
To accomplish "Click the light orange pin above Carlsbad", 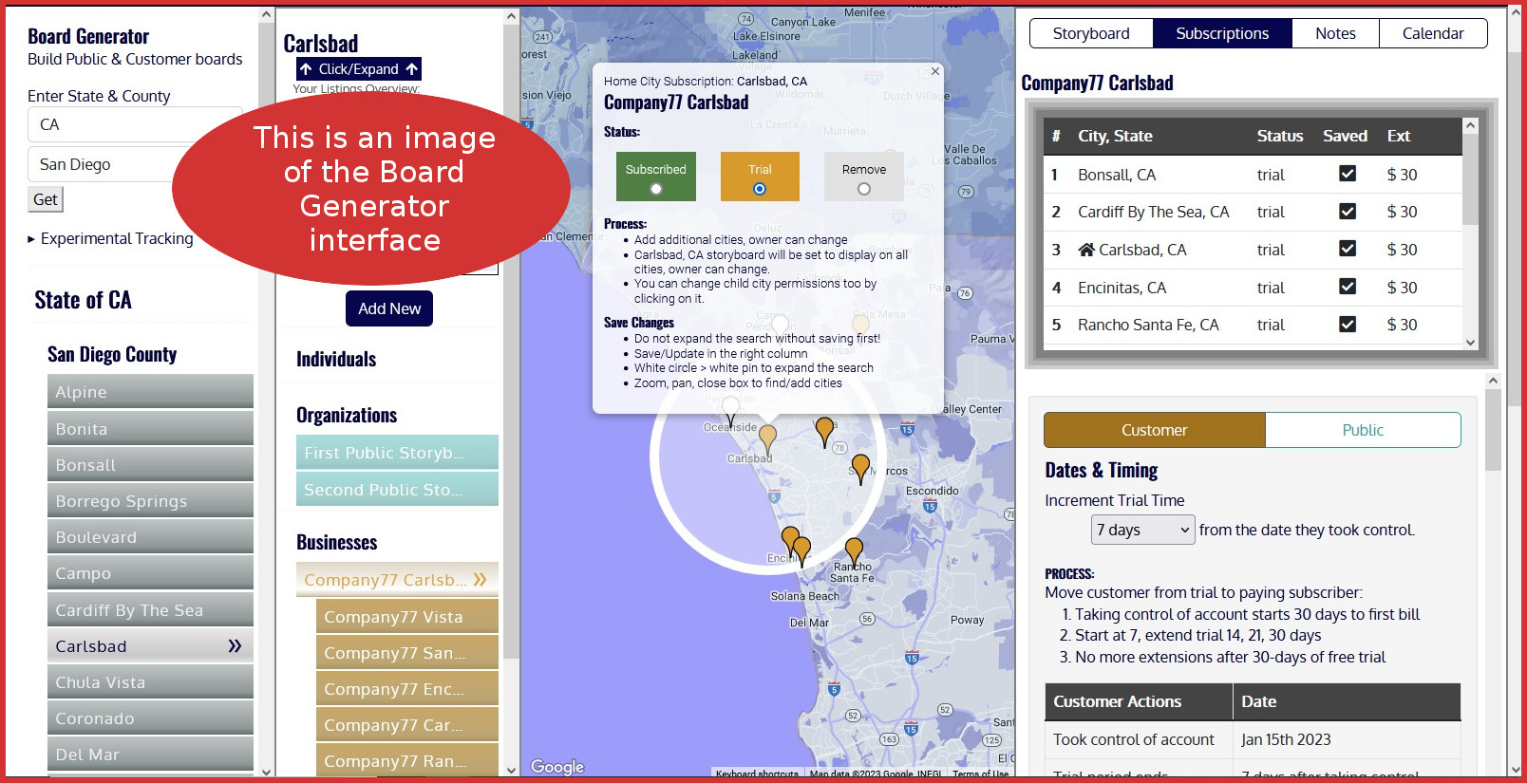I will (x=767, y=437).
